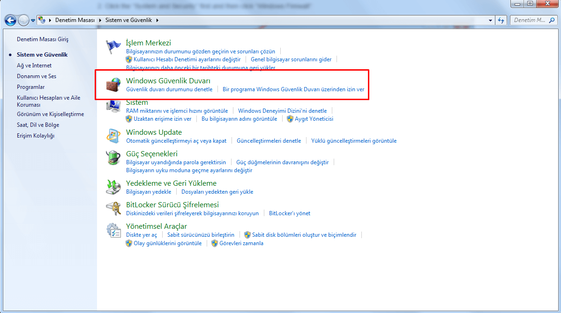This screenshot has height=313, width=561.
Task: Open Aygıt Yöneticisi link
Action: 314,119
